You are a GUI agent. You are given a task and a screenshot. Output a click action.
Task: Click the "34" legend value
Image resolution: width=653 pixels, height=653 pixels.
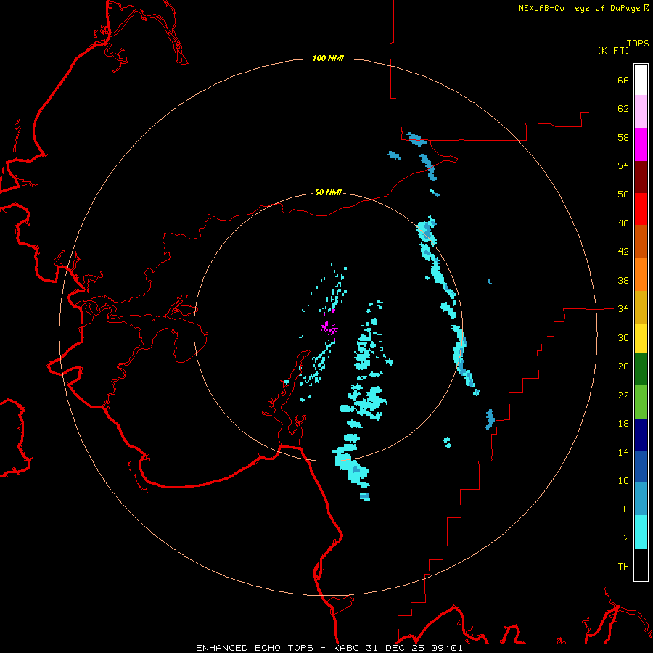click(623, 309)
